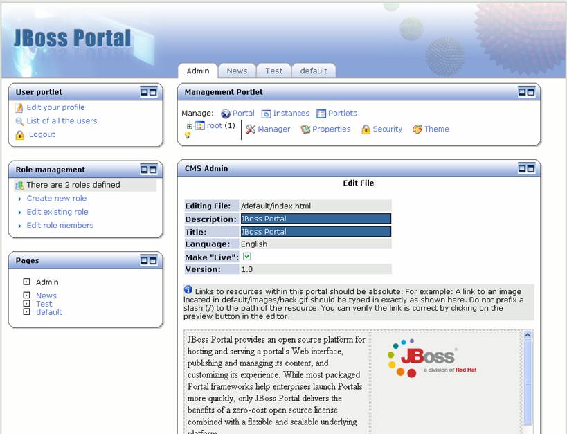Follow the Edit existing role link

coord(57,212)
